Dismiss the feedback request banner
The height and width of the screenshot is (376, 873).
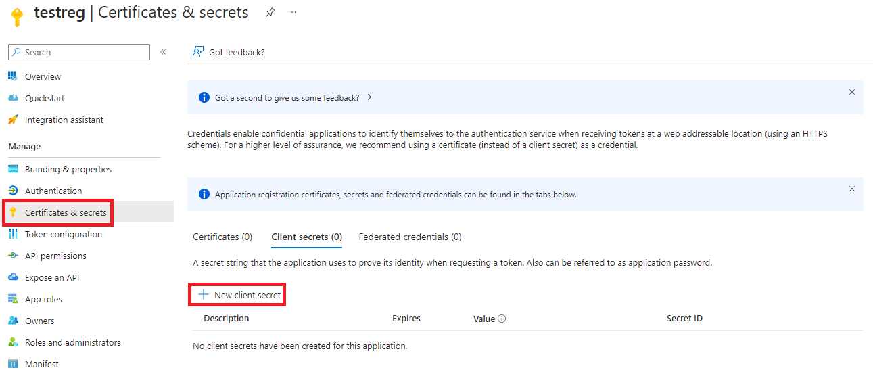coord(852,92)
